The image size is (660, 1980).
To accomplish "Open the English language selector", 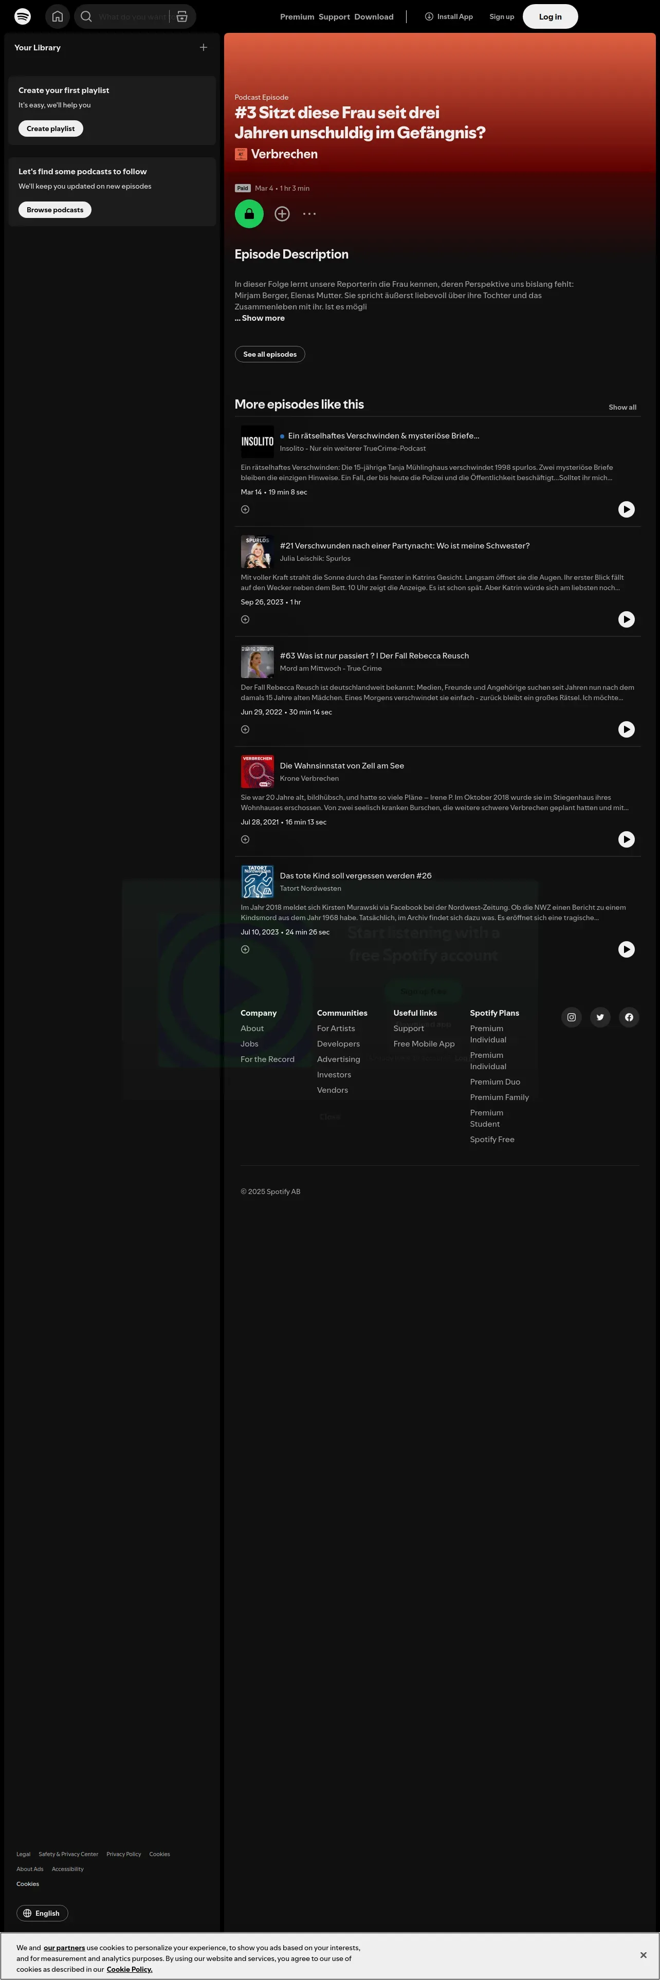I will click(x=42, y=1913).
